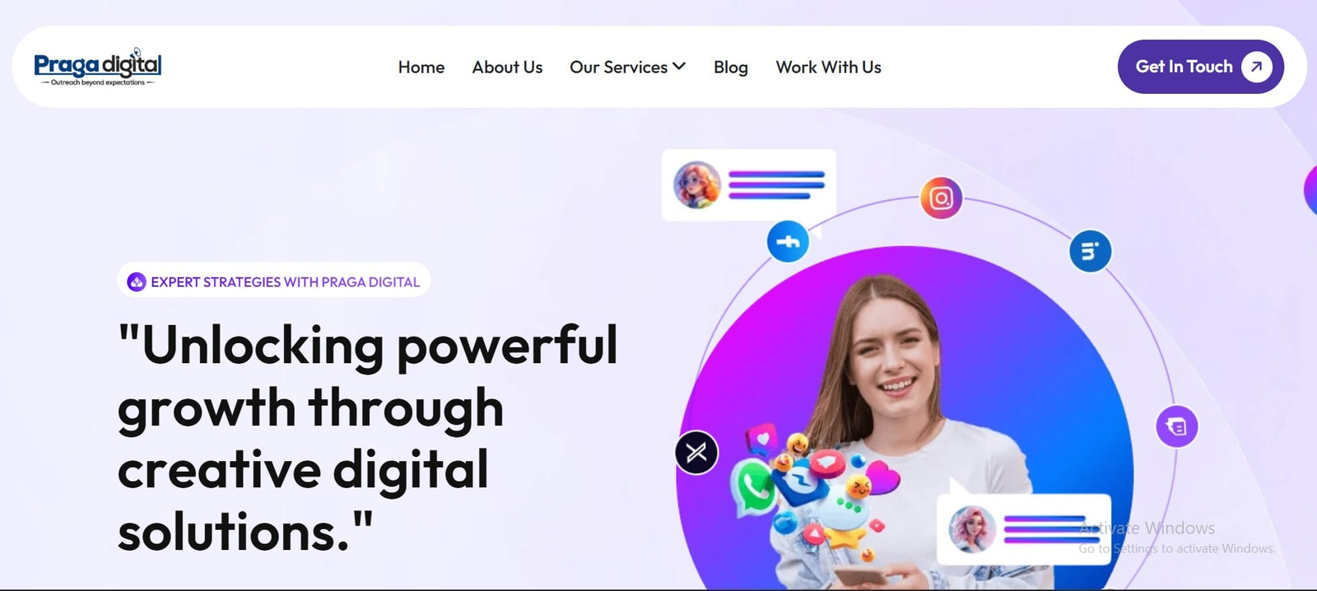Expand the Our Services dropdown chevron
Image resolution: width=1317 pixels, height=591 pixels.
(x=679, y=66)
